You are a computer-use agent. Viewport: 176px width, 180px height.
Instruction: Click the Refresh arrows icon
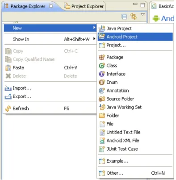pyautogui.click(x=8, y=109)
